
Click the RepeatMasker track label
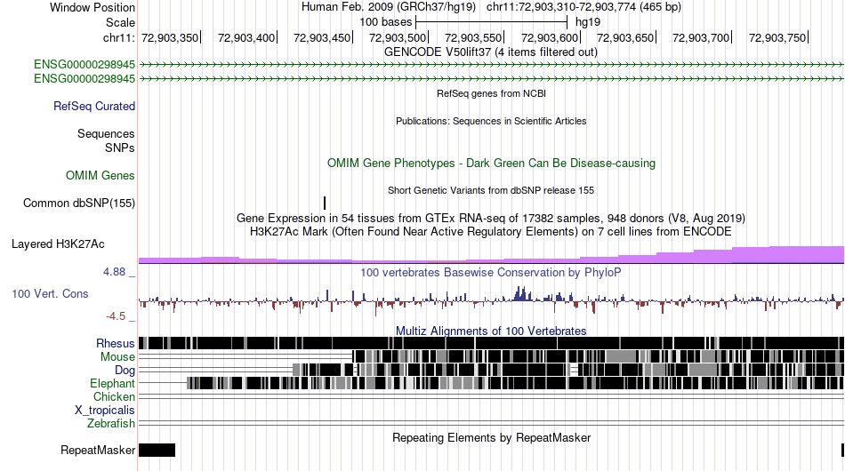coord(98,450)
